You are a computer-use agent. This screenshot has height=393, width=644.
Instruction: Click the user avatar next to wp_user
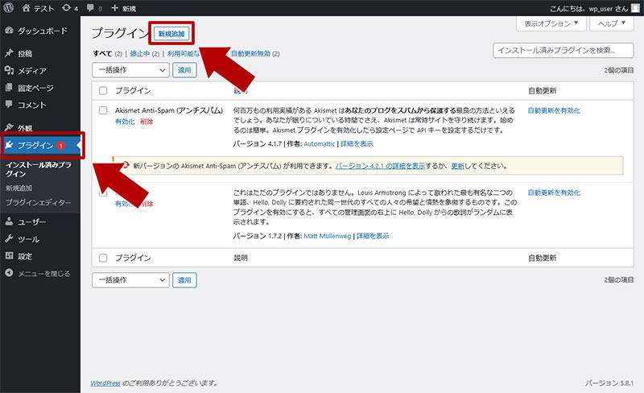click(635, 8)
